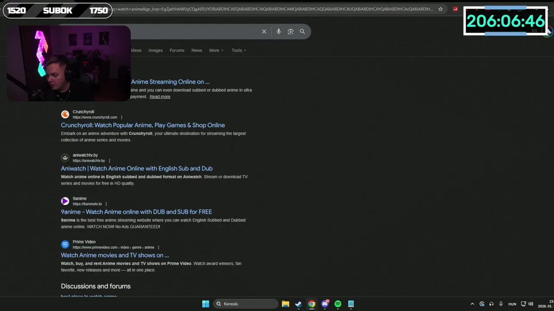Bookmark this page with the star icon
Screen dimensions: 554x311
click(441, 9)
